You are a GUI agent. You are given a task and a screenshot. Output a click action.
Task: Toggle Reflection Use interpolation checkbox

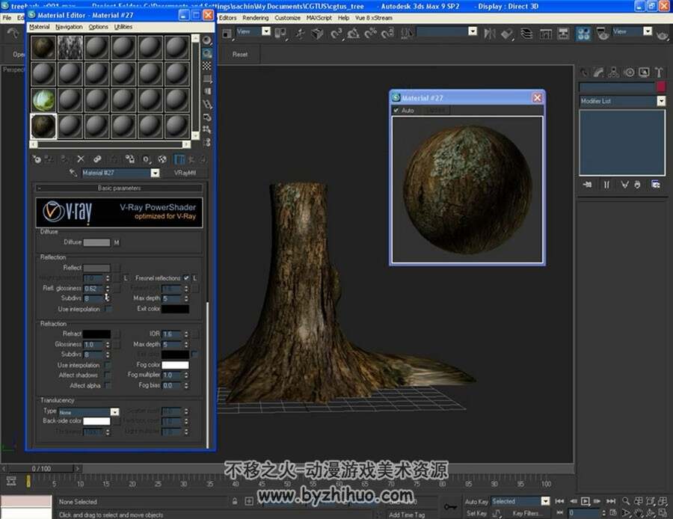[108, 309]
